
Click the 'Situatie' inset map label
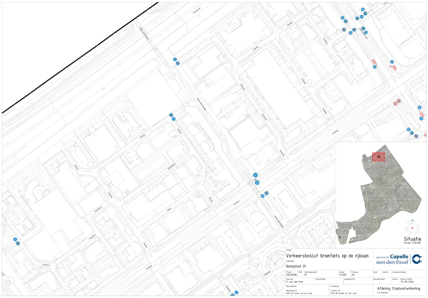pos(412,239)
